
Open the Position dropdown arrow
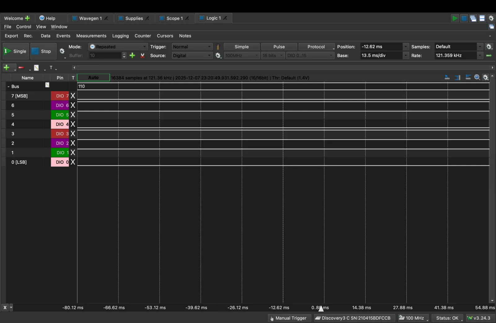coord(405,47)
